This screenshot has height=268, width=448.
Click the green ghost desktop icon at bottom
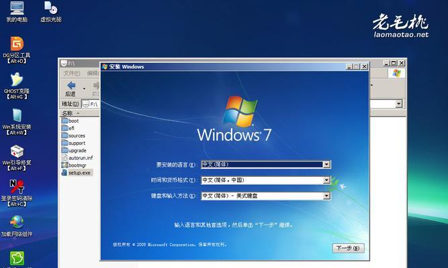pyautogui.click(x=17, y=259)
